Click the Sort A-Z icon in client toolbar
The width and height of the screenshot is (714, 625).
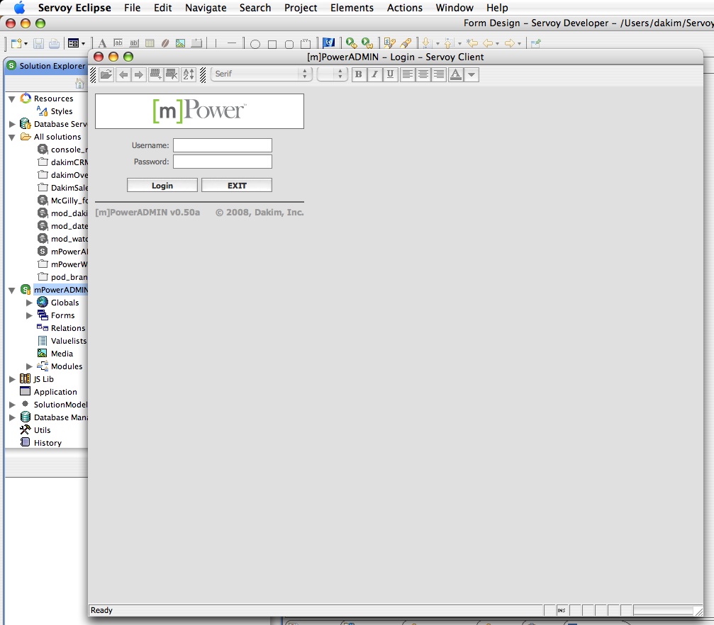pyautogui.click(x=189, y=74)
